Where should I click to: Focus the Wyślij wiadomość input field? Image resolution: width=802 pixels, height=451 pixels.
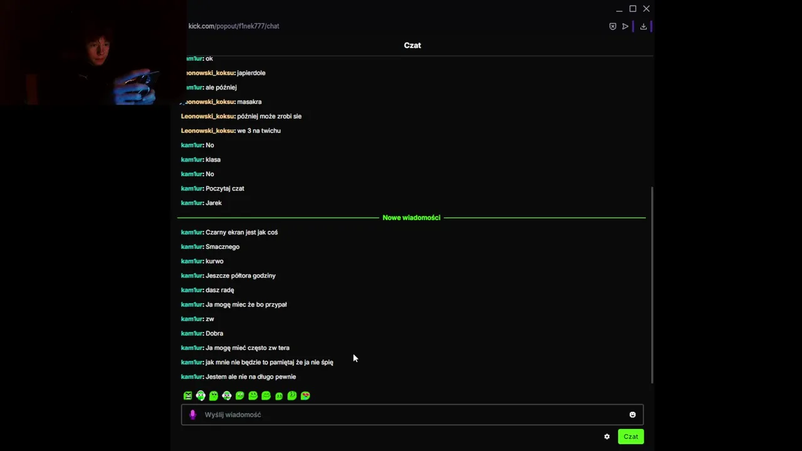tap(412, 415)
